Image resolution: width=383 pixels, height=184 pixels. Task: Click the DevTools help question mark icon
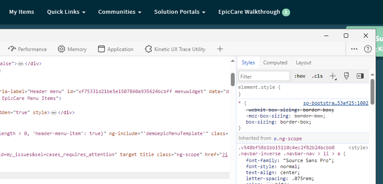click(x=368, y=49)
